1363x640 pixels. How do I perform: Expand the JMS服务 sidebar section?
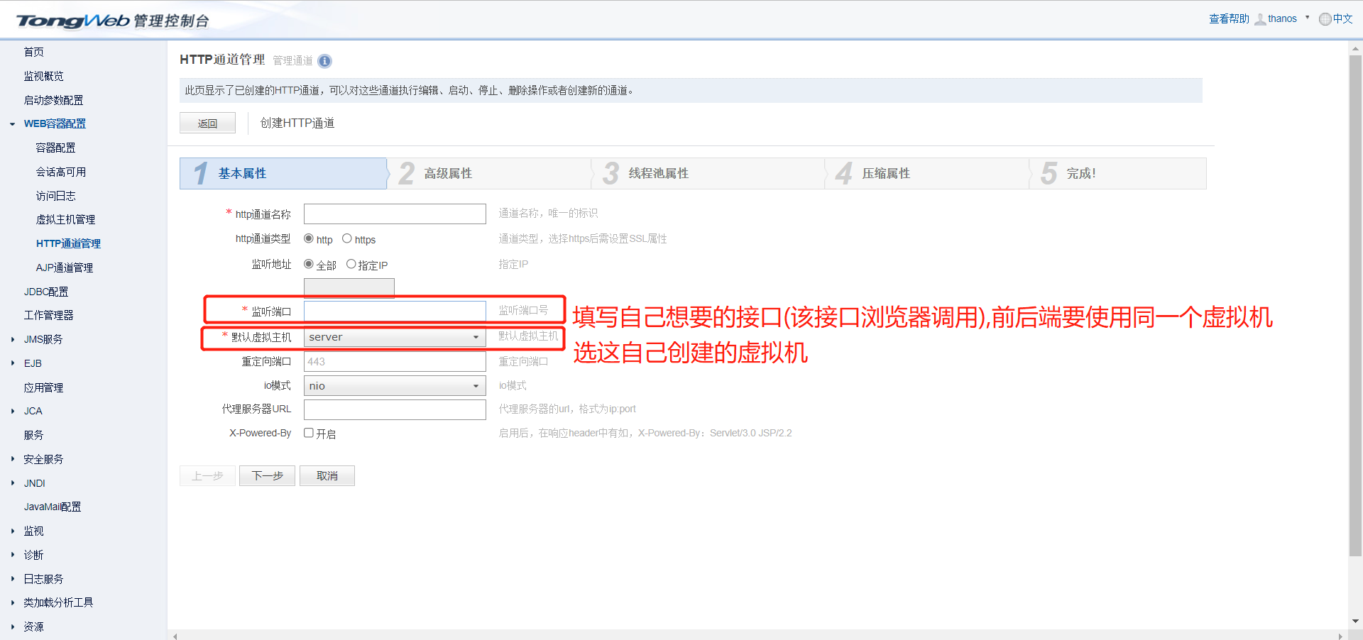tap(41, 339)
